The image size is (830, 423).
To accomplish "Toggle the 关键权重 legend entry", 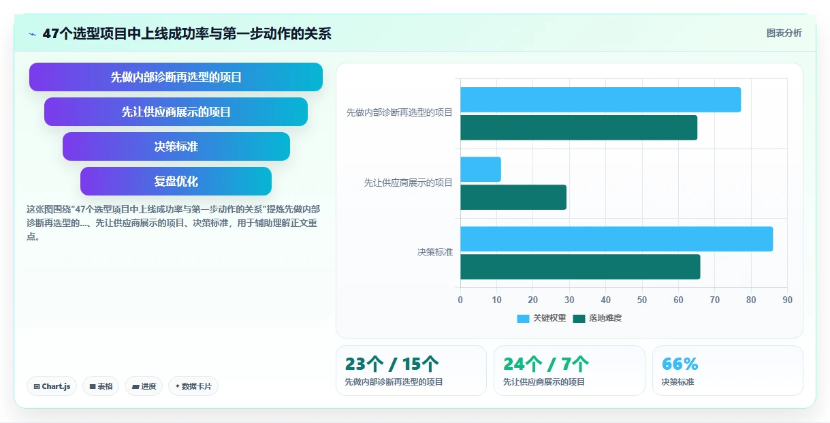I will (x=541, y=318).
